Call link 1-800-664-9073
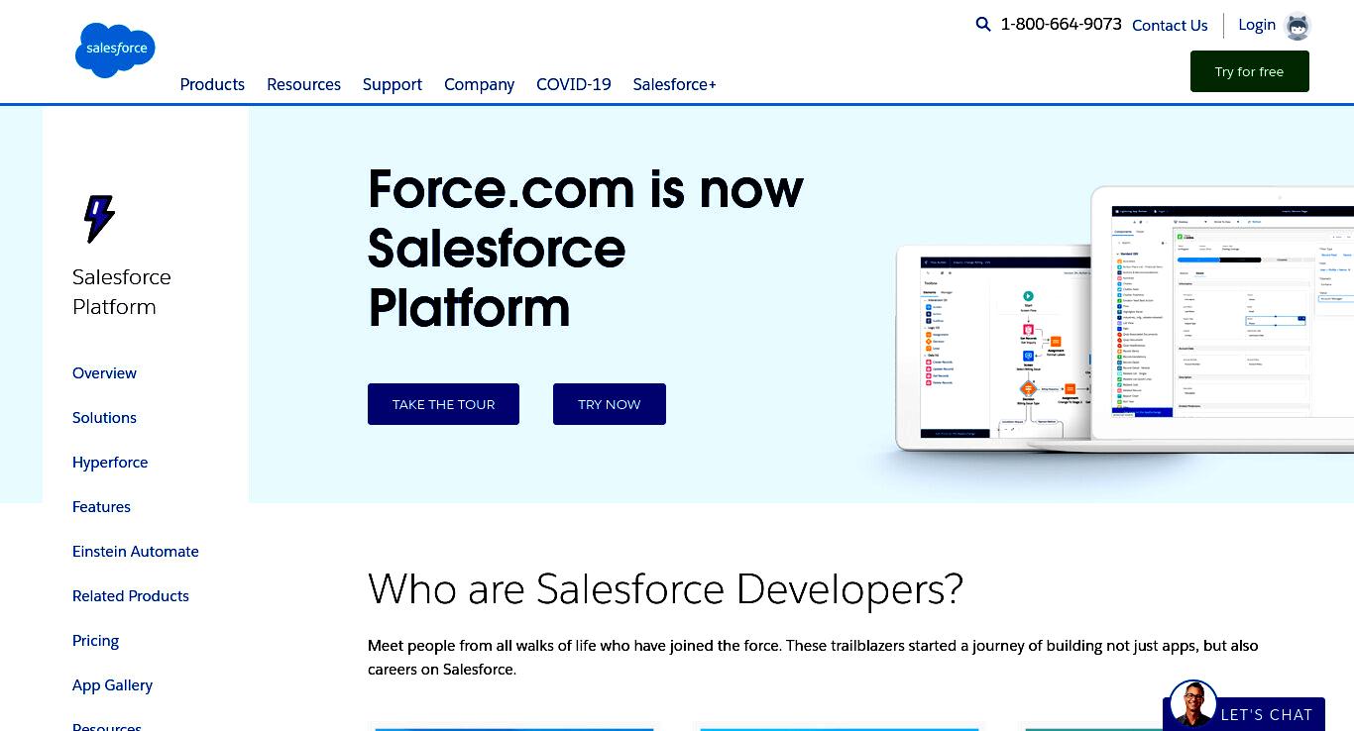The width and height of the screenshot is (1354, 731). click(1061, 25)
